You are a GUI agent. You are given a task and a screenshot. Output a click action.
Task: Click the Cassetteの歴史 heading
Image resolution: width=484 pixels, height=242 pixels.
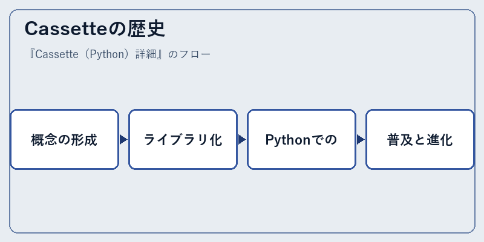click(x=95, y=29)
